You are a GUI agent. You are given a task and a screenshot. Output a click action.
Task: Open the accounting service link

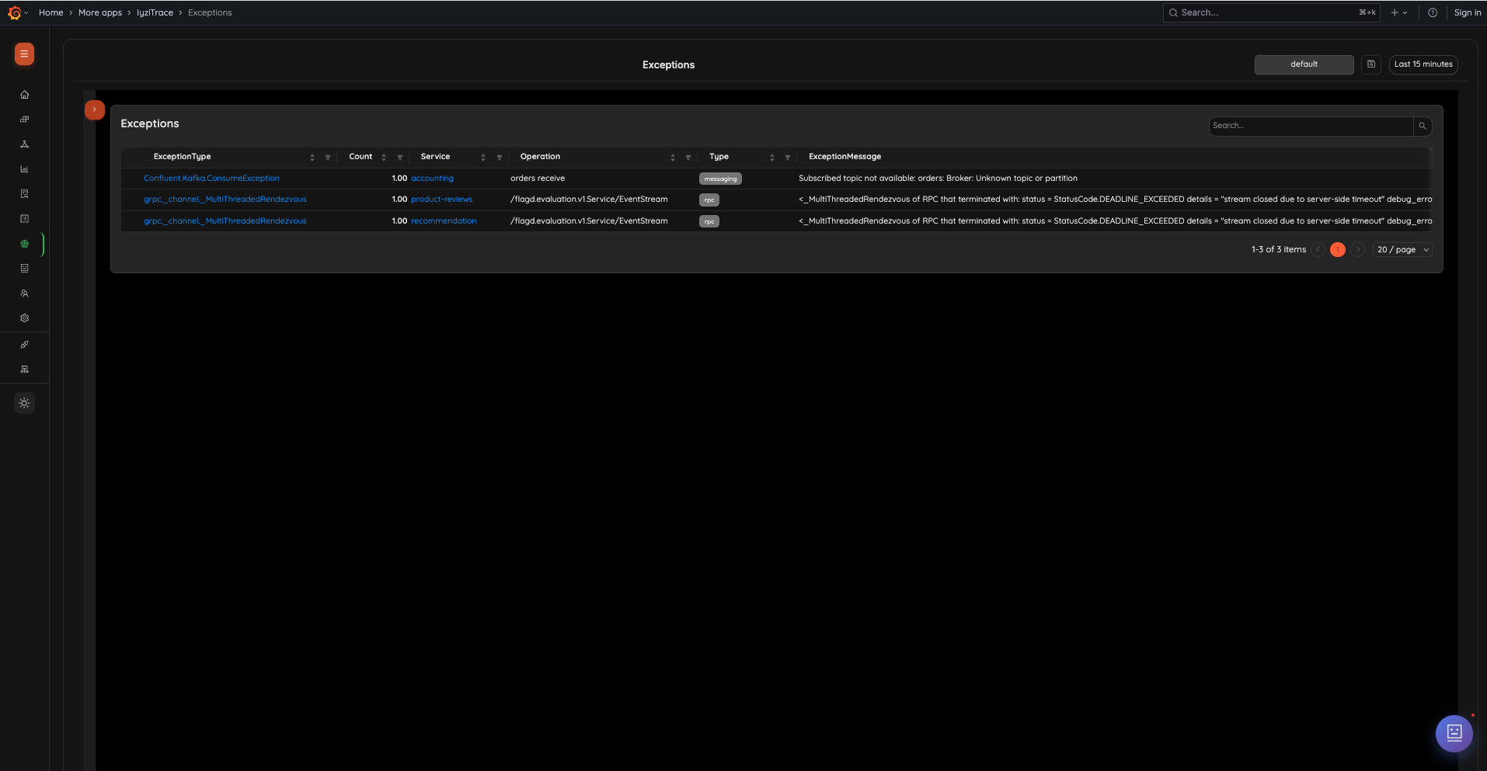(x=433, y=178)
